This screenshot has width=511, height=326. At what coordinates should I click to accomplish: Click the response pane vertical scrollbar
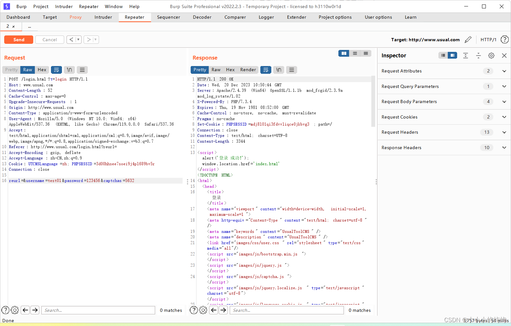(373, 101)
